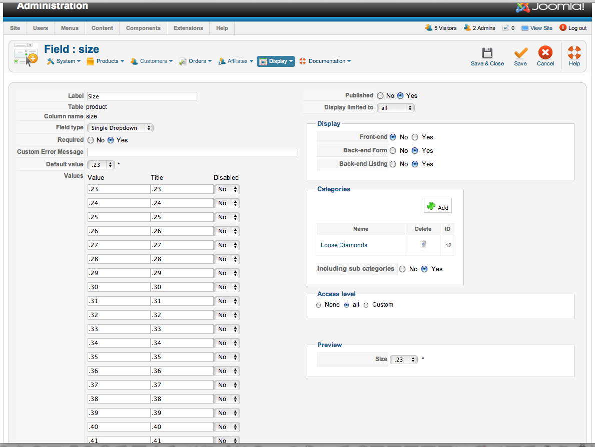Screen dimensions: 595x447
Task: Click the Joomla logo
Action: click(x=550, y=6)
